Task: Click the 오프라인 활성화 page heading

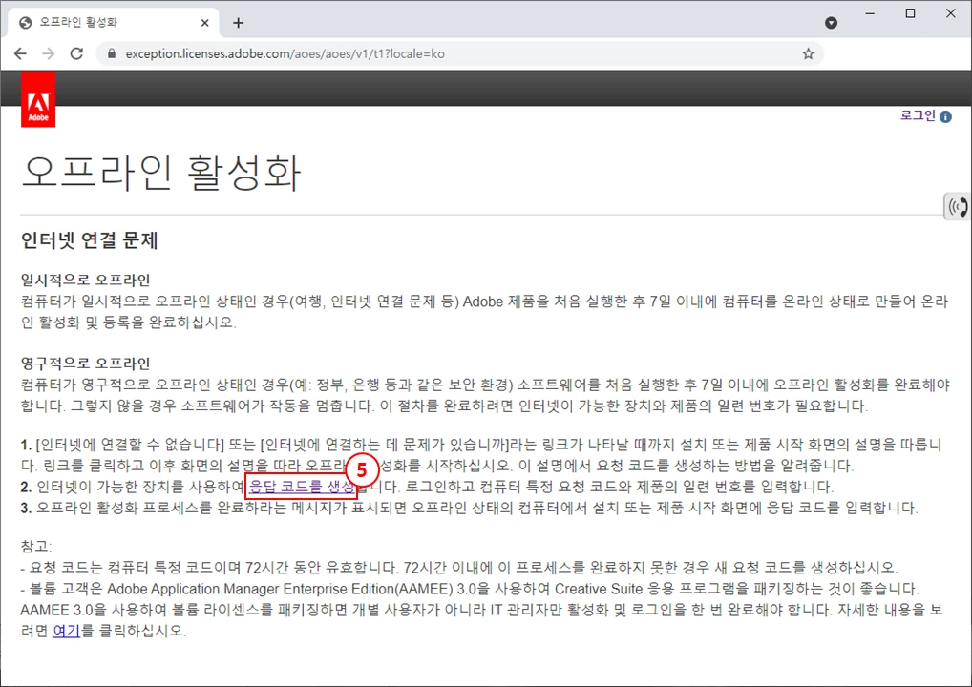Action: coord(160,172)
